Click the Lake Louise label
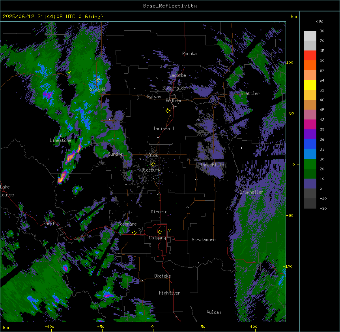 [7, 191]
